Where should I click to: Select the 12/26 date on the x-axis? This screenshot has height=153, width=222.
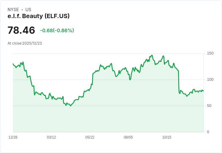13,137
